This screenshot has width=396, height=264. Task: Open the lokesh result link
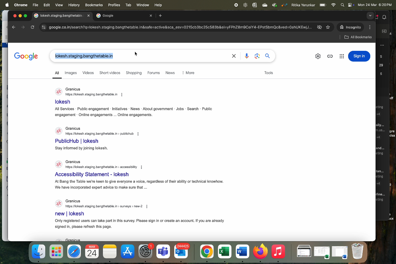[x=62, y=102]
